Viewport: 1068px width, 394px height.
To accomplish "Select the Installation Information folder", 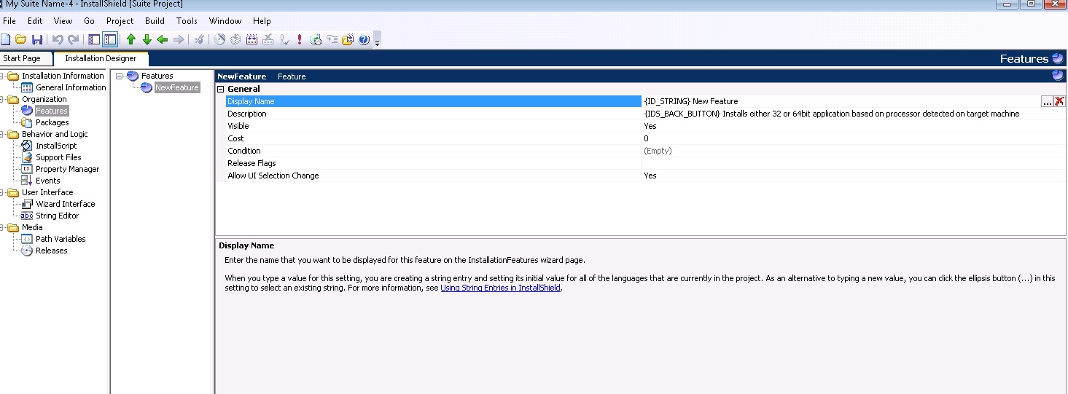I will click(x=63, y=76).
